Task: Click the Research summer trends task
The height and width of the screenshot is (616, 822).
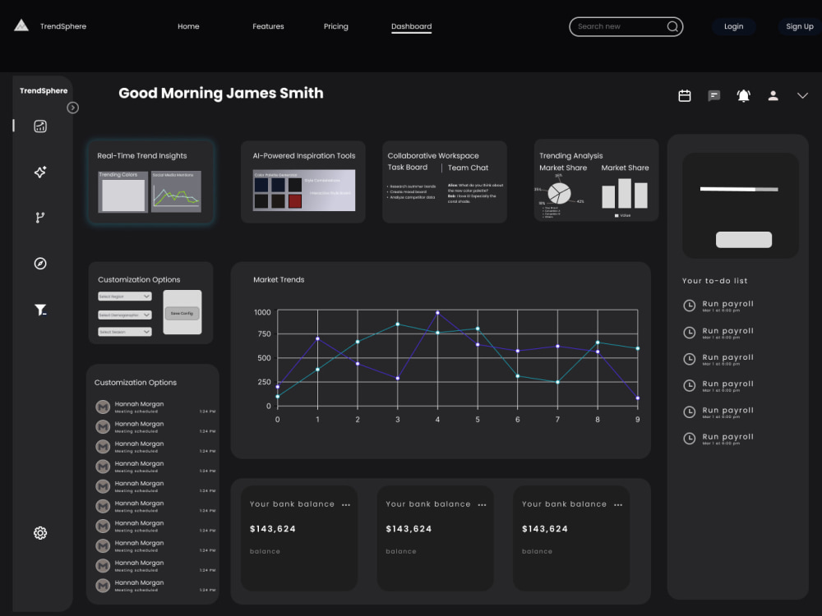Action: coord(412,186)
